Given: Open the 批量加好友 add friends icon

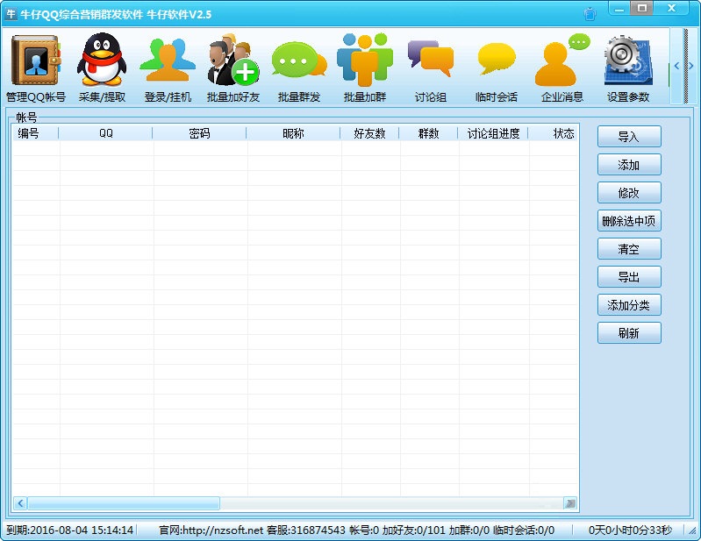Looking at the screenshot, I should [x=233, y=60].
